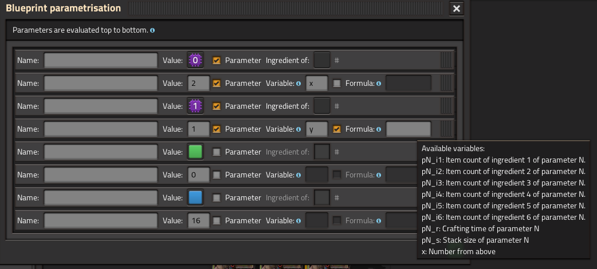Image resolution: width=597 pixels, height=269 pixels.
Task: Click Variable info icon in the y row
Action: tap(298, 129)
